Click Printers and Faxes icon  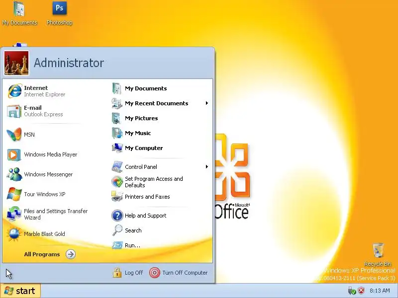(x=117, y=197)
